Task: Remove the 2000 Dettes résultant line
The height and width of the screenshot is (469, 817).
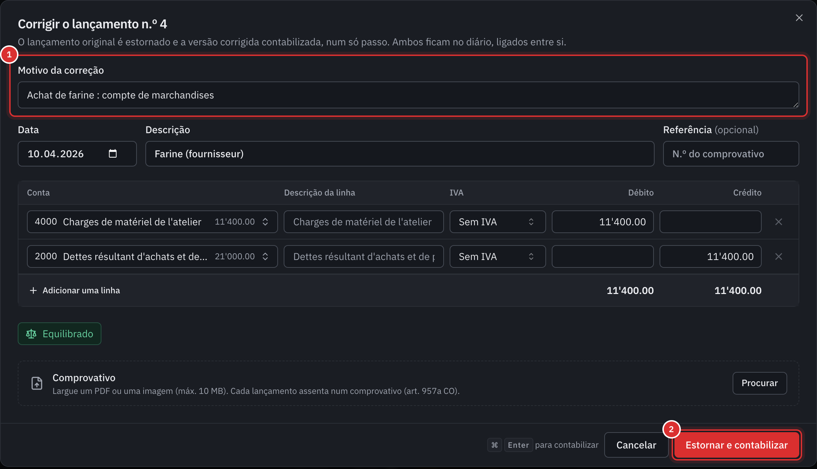Action: pyautogui.click(x=778, y=256)
